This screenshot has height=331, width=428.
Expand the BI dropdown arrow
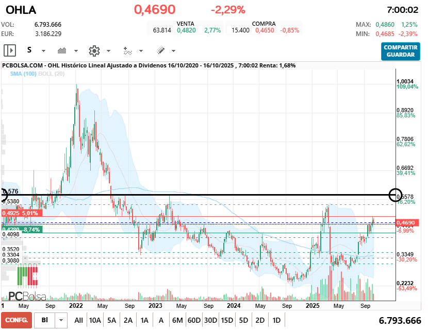click(x=61, y=320)
